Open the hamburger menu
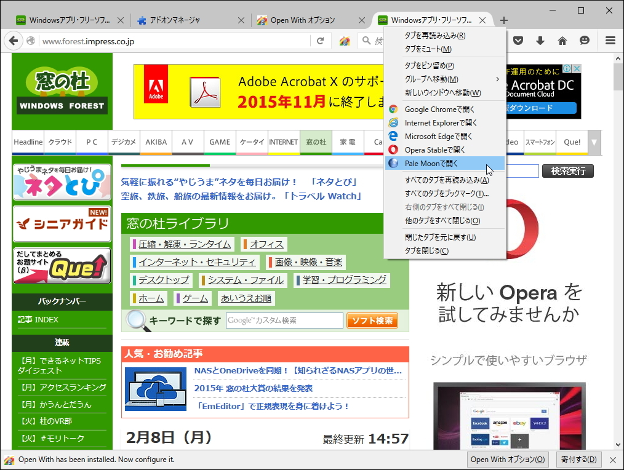Image resolution: width=624 pixels, height=470 pixels. pyautogui.click(x=610, y=40)
